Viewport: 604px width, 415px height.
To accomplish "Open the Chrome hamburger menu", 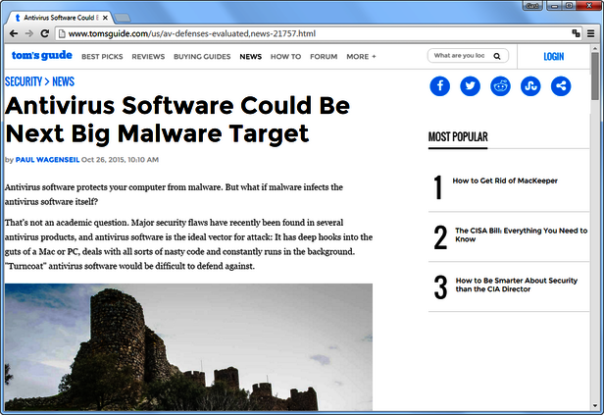I will pos(590,33).
